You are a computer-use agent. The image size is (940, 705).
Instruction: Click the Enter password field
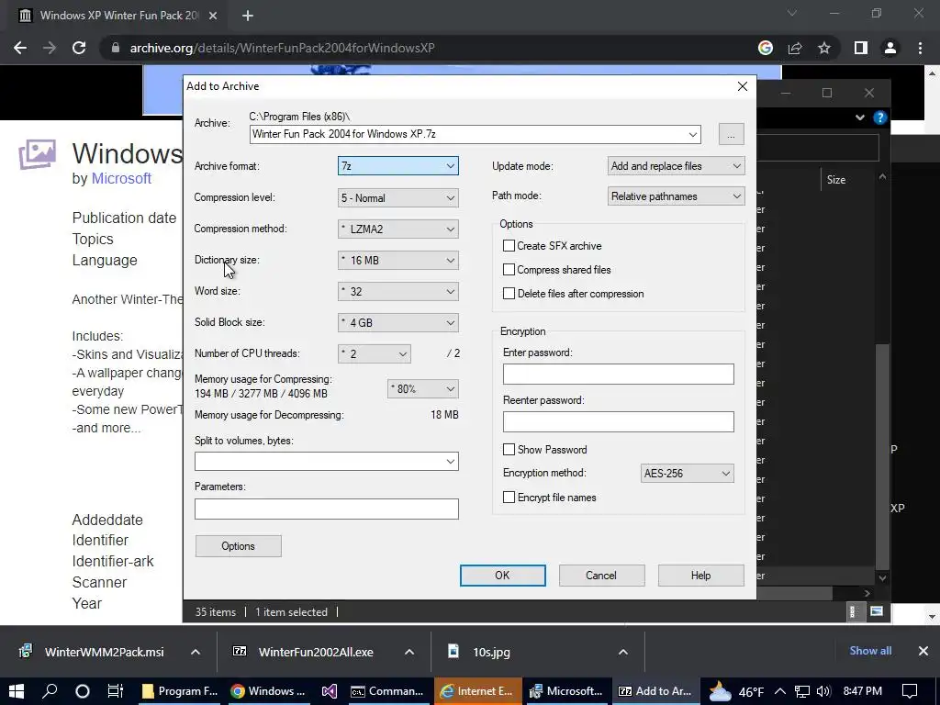pos(618,375)
